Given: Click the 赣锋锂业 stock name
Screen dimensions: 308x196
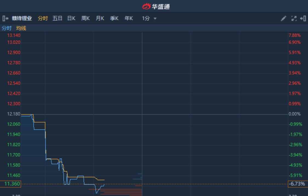Looking at the screenshot, I should pos(22,18).
